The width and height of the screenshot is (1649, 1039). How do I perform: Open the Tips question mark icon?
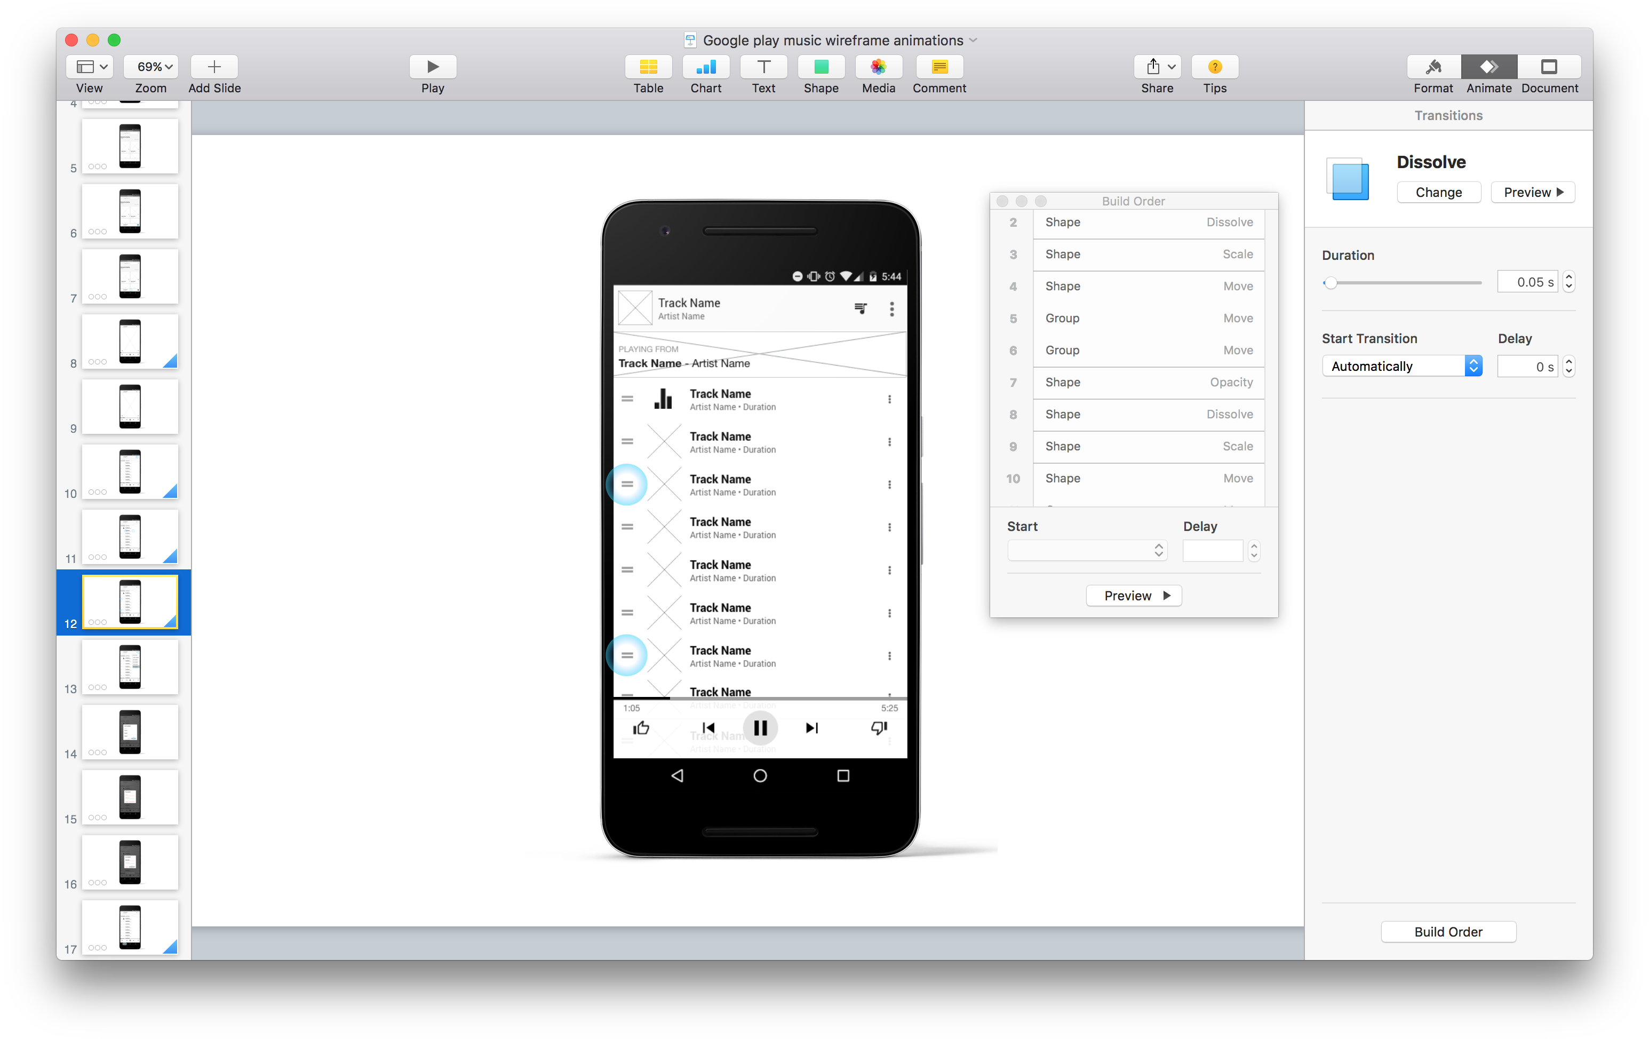(x=1215, y=67)
